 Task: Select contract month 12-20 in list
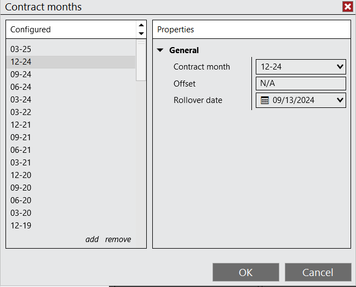(x=21, y=175)
